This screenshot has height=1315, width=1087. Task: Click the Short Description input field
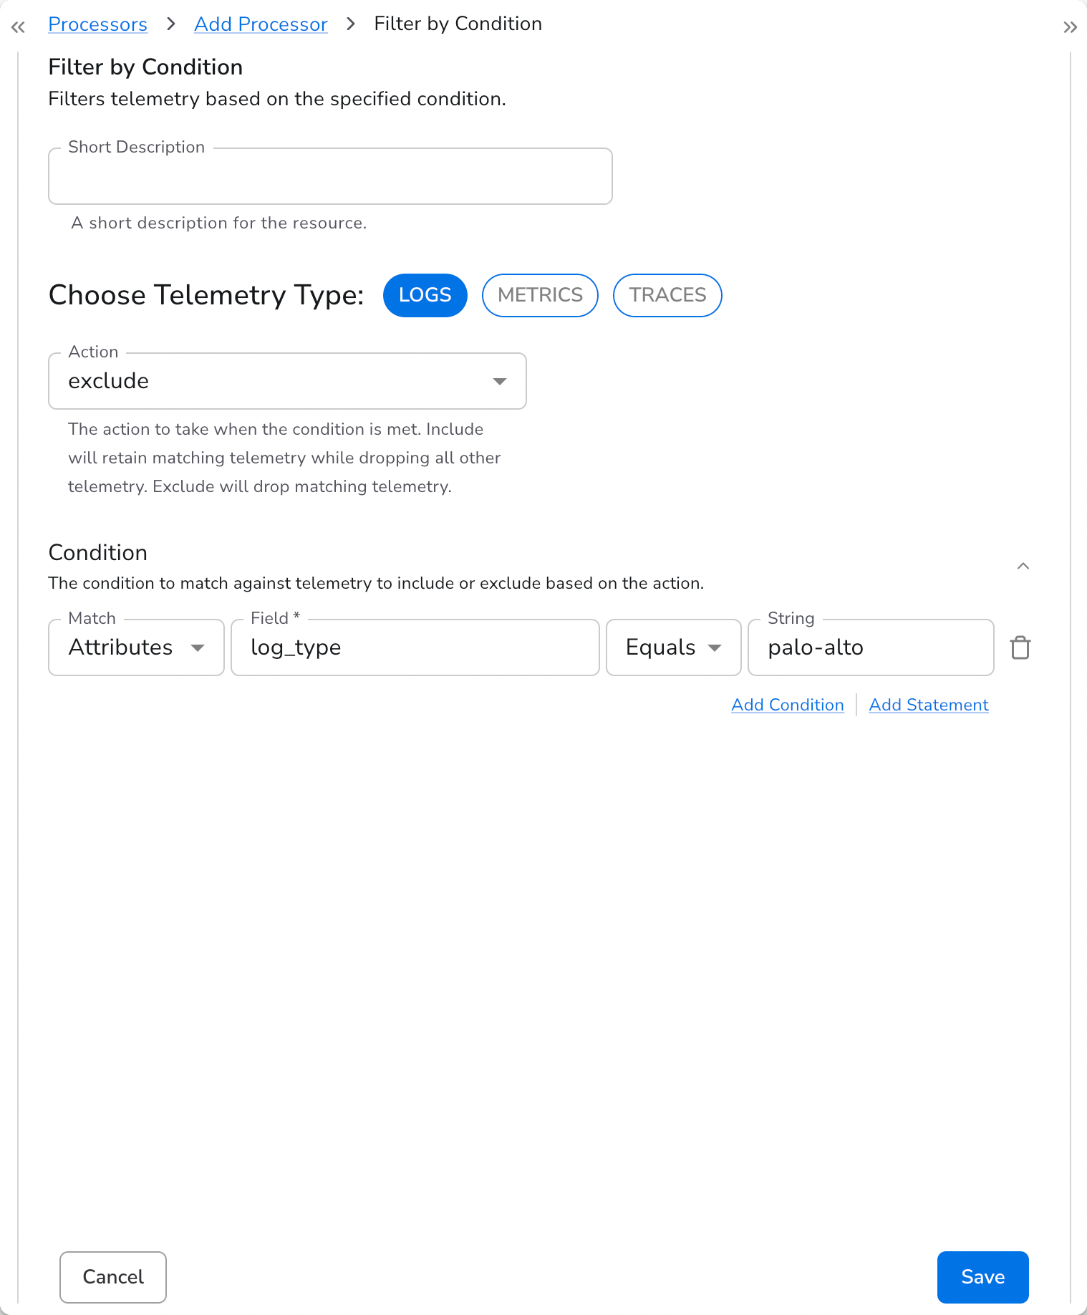coord(329,176)
